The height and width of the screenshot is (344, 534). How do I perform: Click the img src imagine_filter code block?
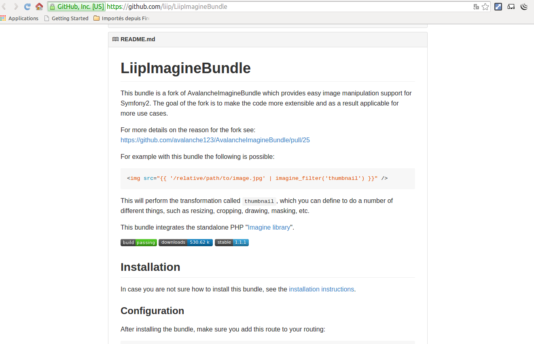pyautogui.click(x=268, y=178)
